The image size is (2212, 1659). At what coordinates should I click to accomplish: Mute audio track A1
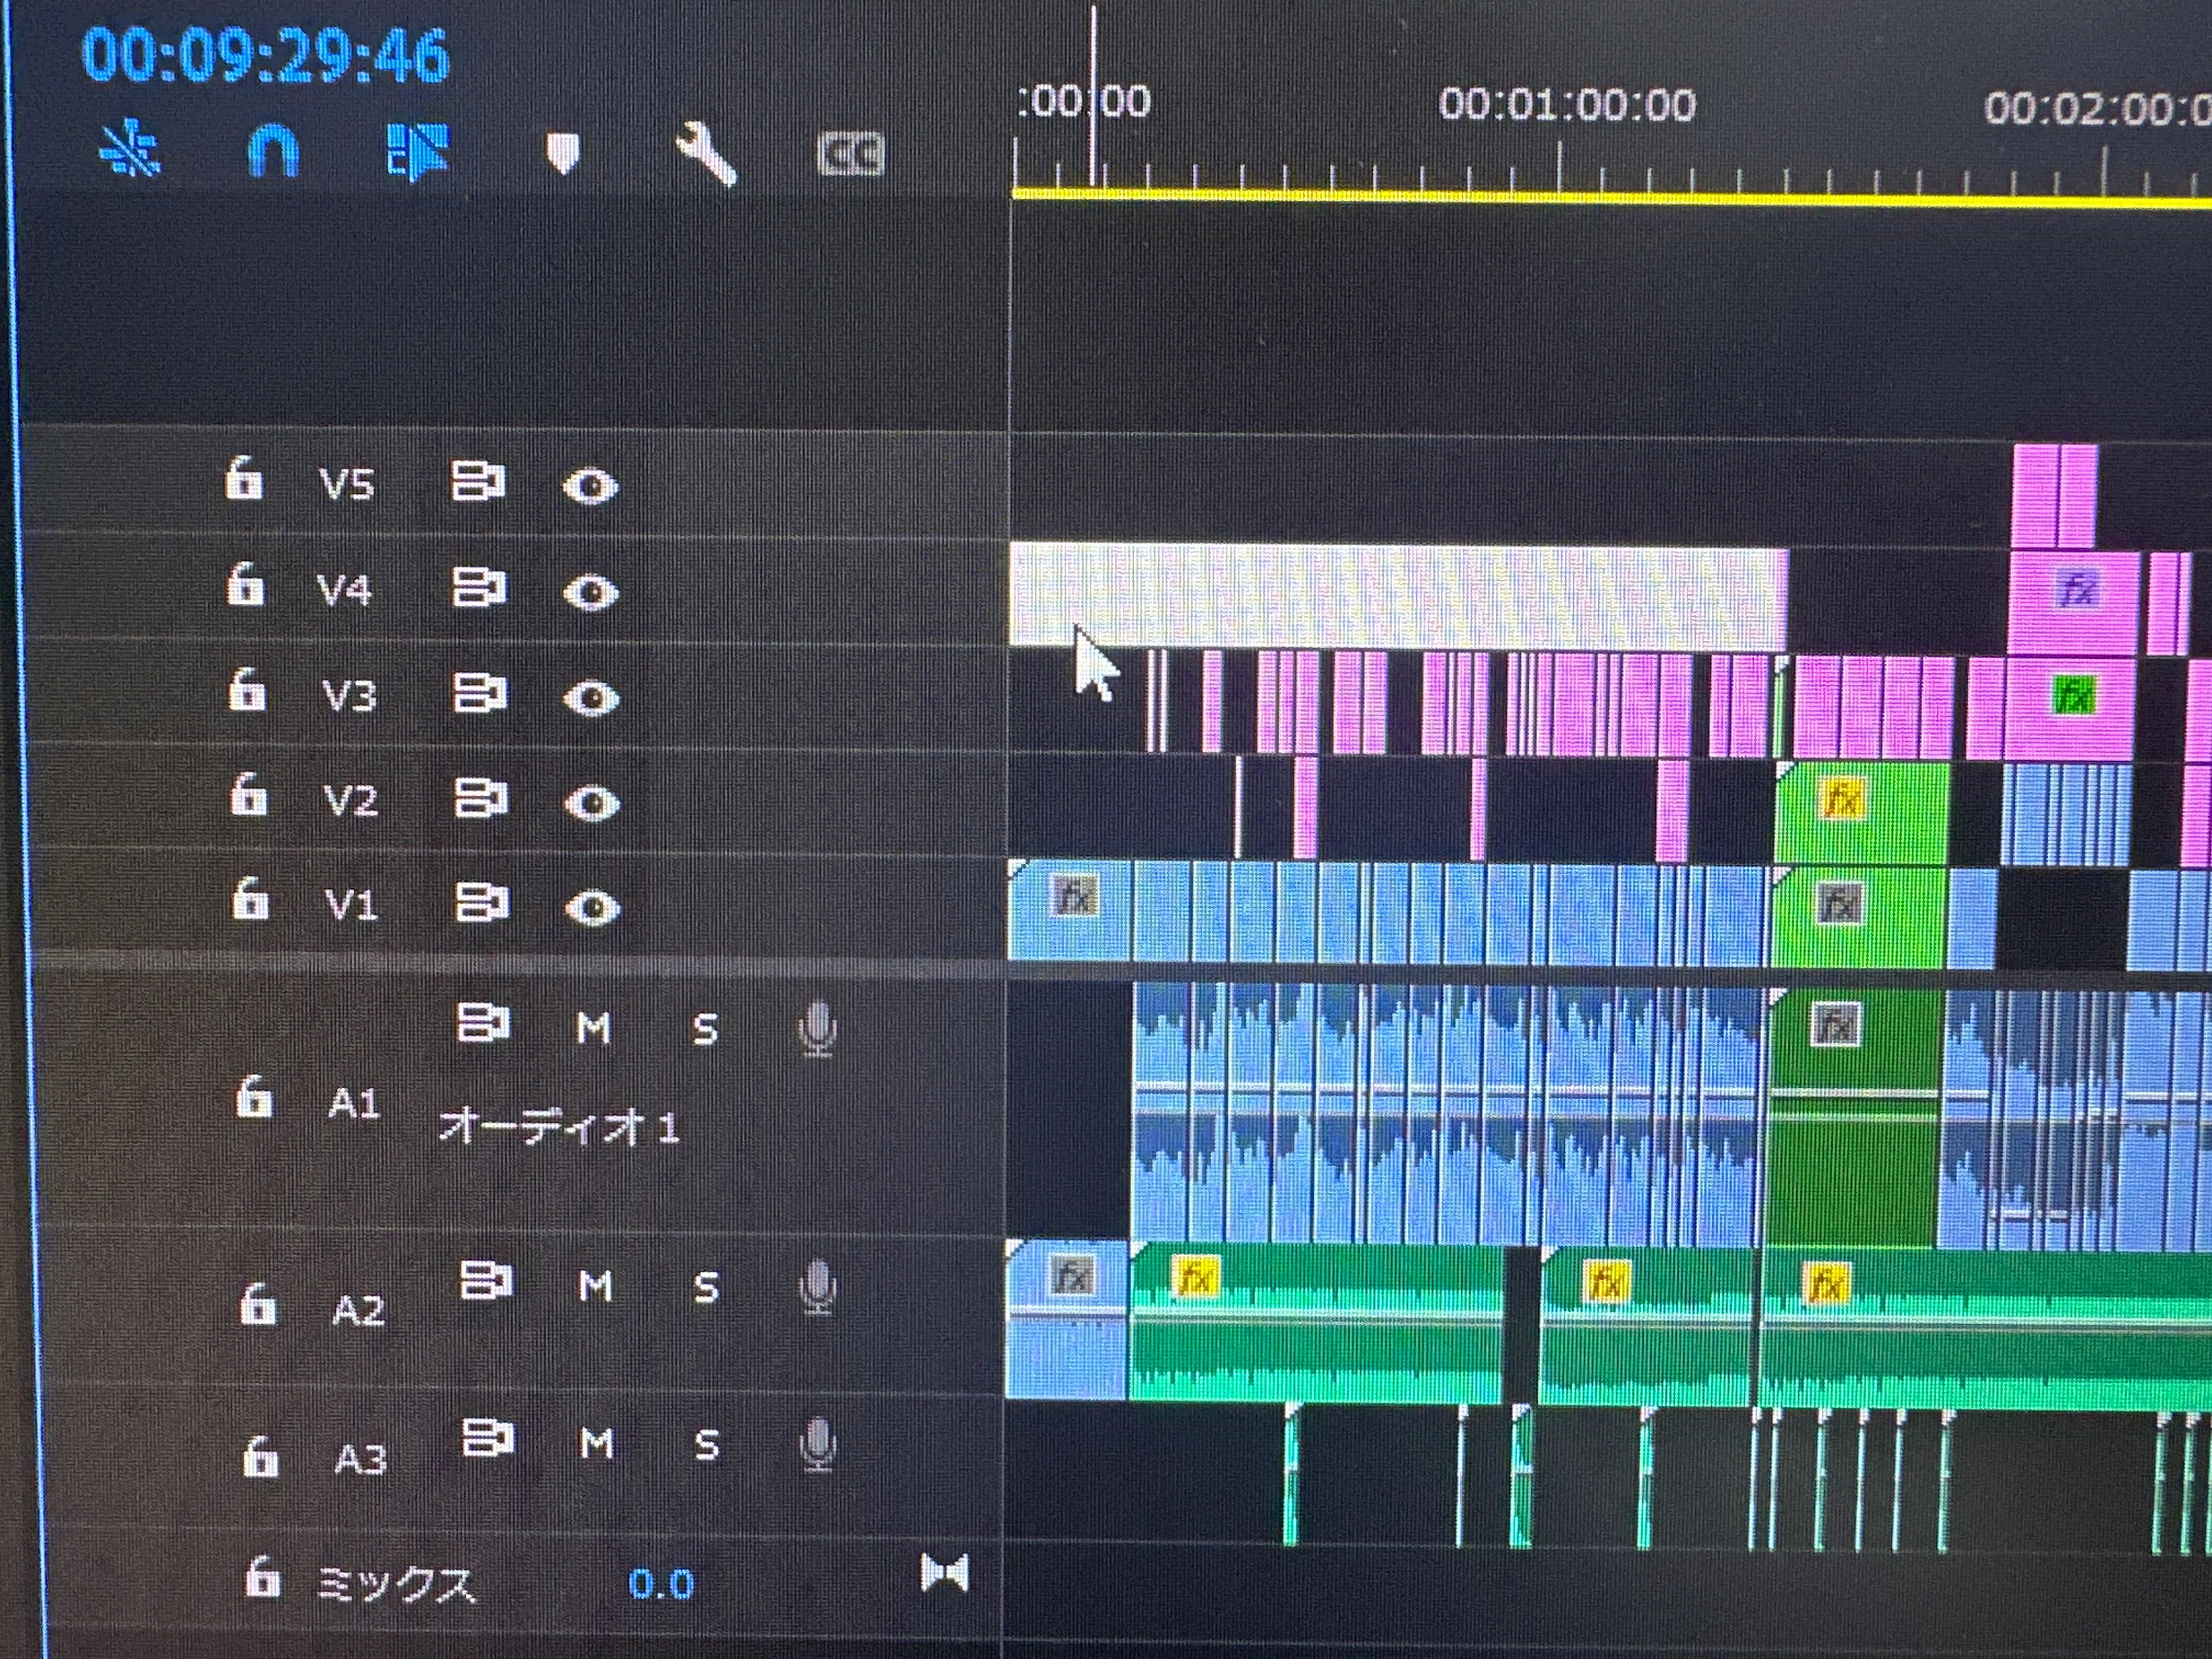point(593,1028)
